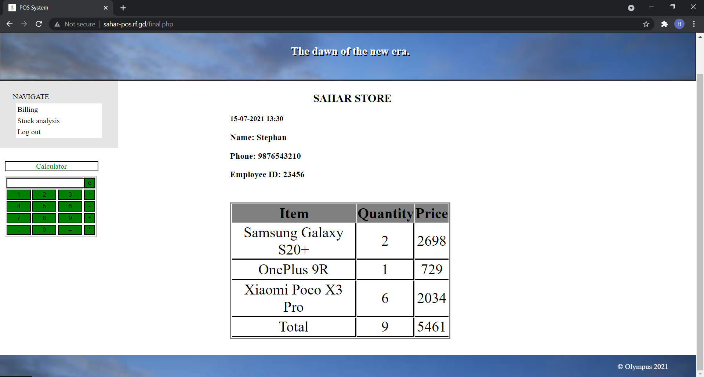Click the page's vertical scrollbar thumb

pos(700,222)
